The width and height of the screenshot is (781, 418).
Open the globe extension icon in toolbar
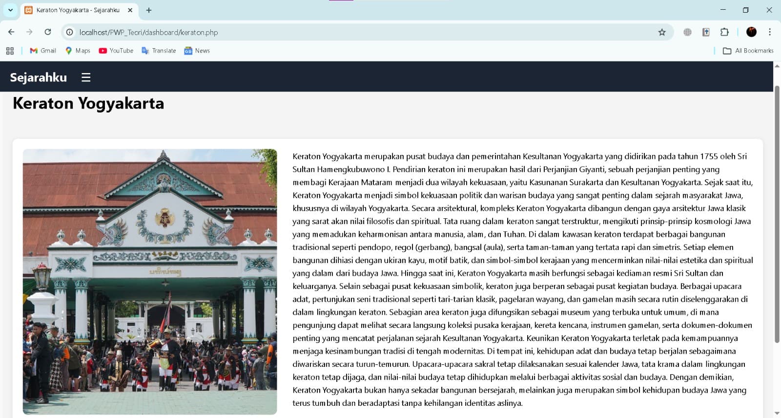pyautogui.click(x=687, y=32)
